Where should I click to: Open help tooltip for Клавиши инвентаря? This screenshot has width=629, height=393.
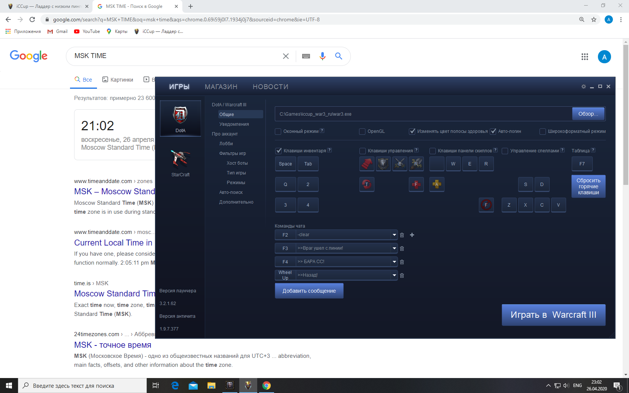tap(329, 150)
